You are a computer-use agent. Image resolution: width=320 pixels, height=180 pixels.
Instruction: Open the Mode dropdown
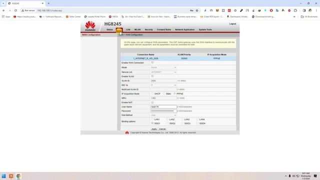[x=163, y=67]
